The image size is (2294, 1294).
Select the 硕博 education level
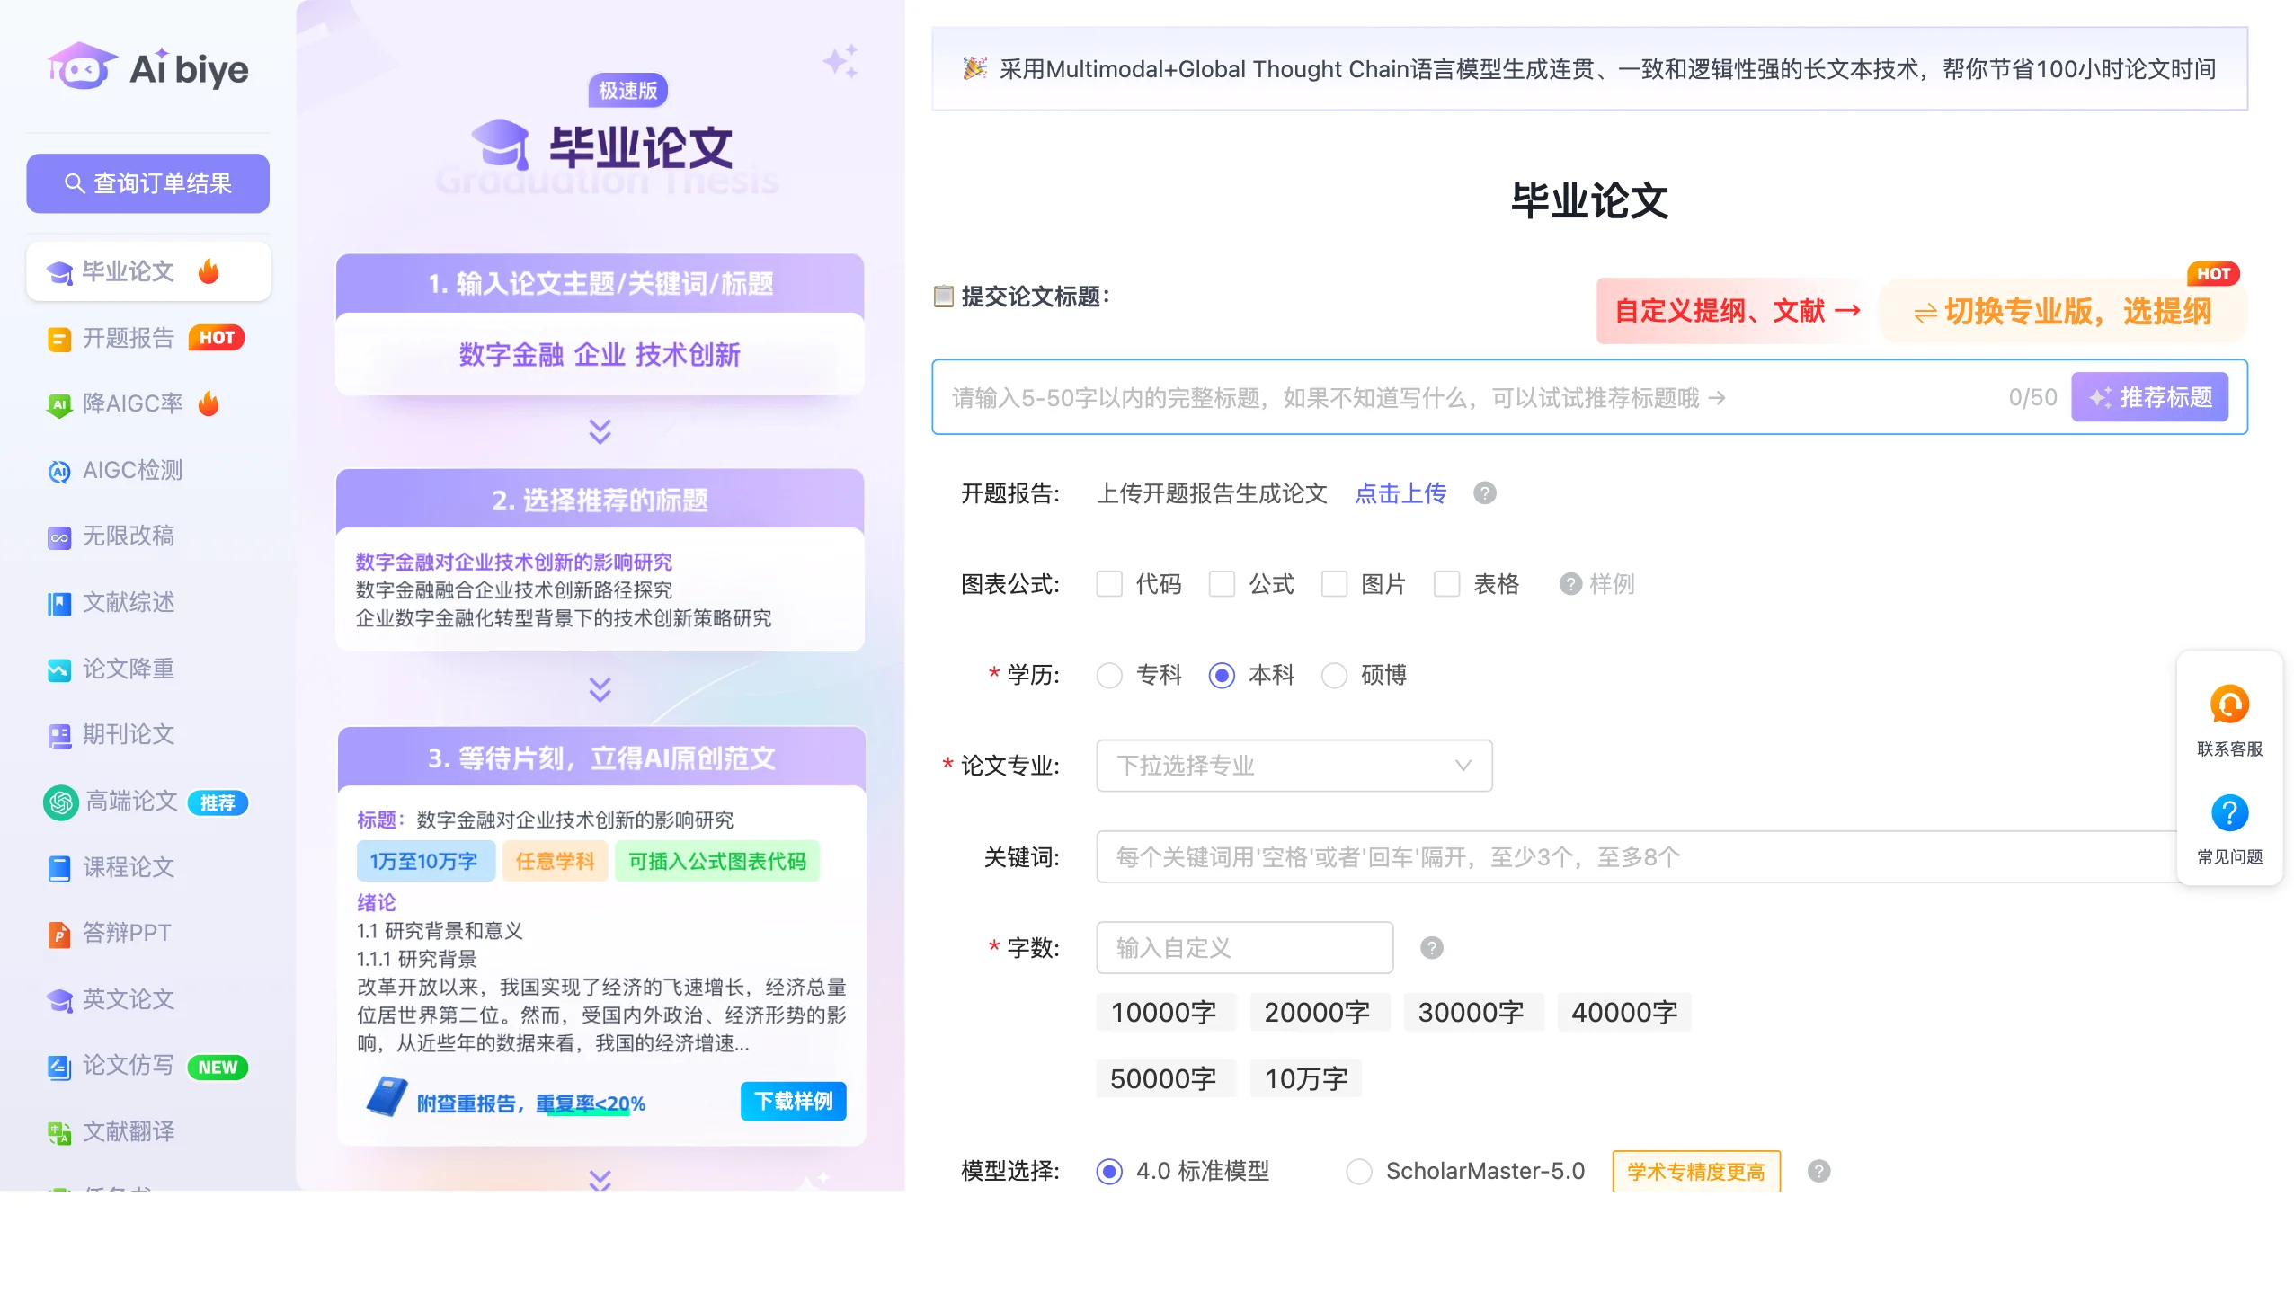[x=1334, y=676]
